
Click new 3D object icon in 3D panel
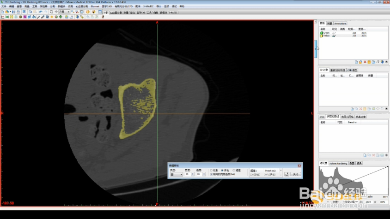tap(352, 109)
